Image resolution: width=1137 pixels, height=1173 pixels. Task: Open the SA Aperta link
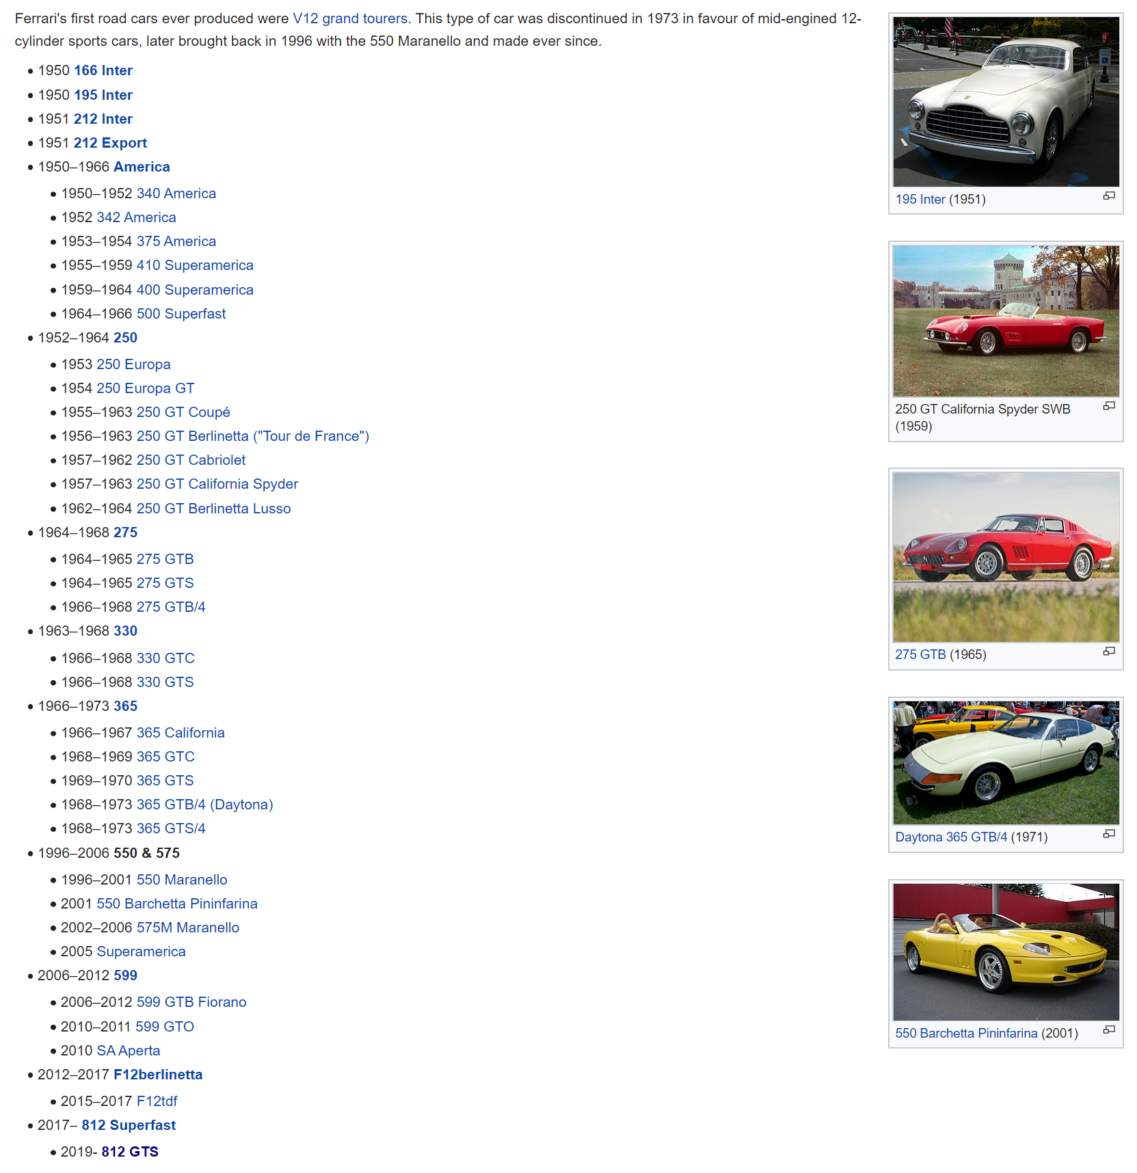(129, 1051)
